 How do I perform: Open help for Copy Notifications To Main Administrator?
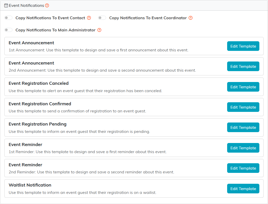[99, 30]
